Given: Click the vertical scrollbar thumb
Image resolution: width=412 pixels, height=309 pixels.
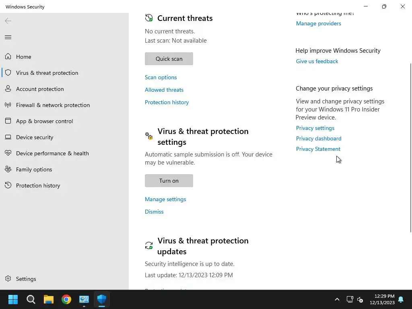Looking at the screenshot, I should click(410, 148).
